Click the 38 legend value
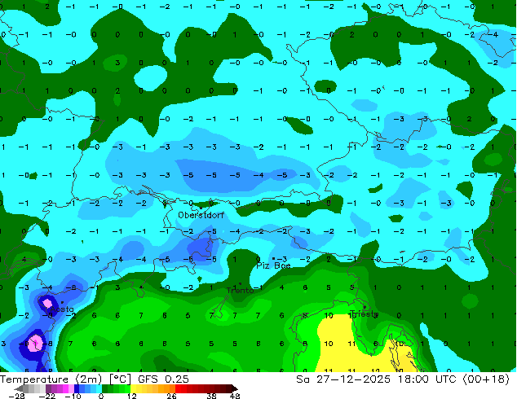This screenshot has width=517, height=399. click(x=212, y=396)
